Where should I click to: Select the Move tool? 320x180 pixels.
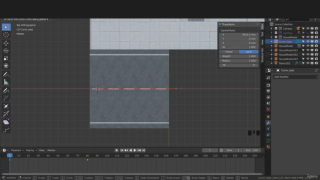point(6,43)
